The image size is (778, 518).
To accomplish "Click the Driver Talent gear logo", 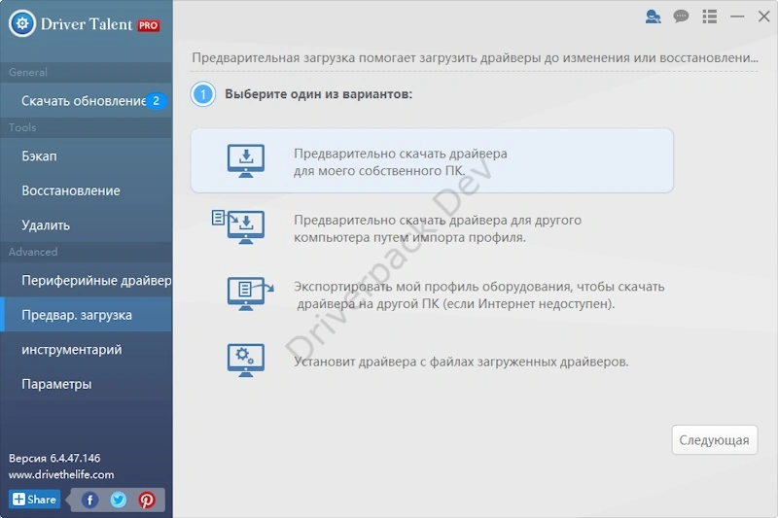I will pyautogui.click(x=22, y=23).
